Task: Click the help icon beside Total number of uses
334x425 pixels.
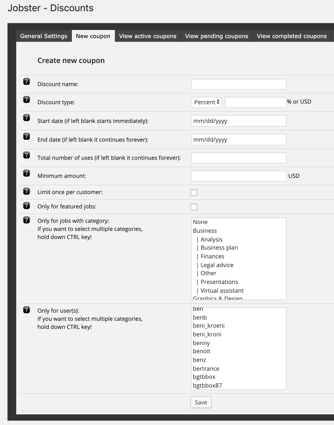Action: 27,155
